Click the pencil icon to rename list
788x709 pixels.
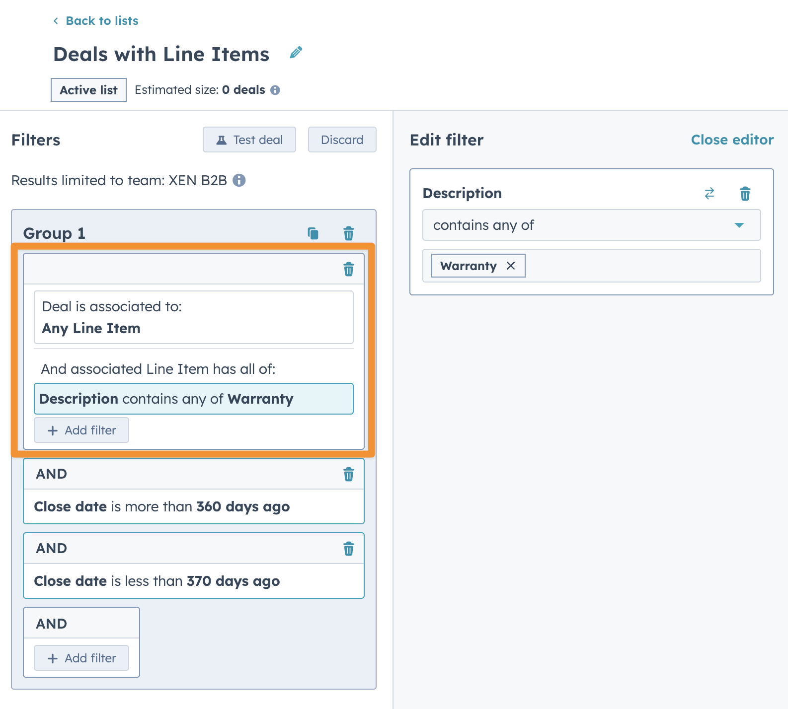click(296, 53)
